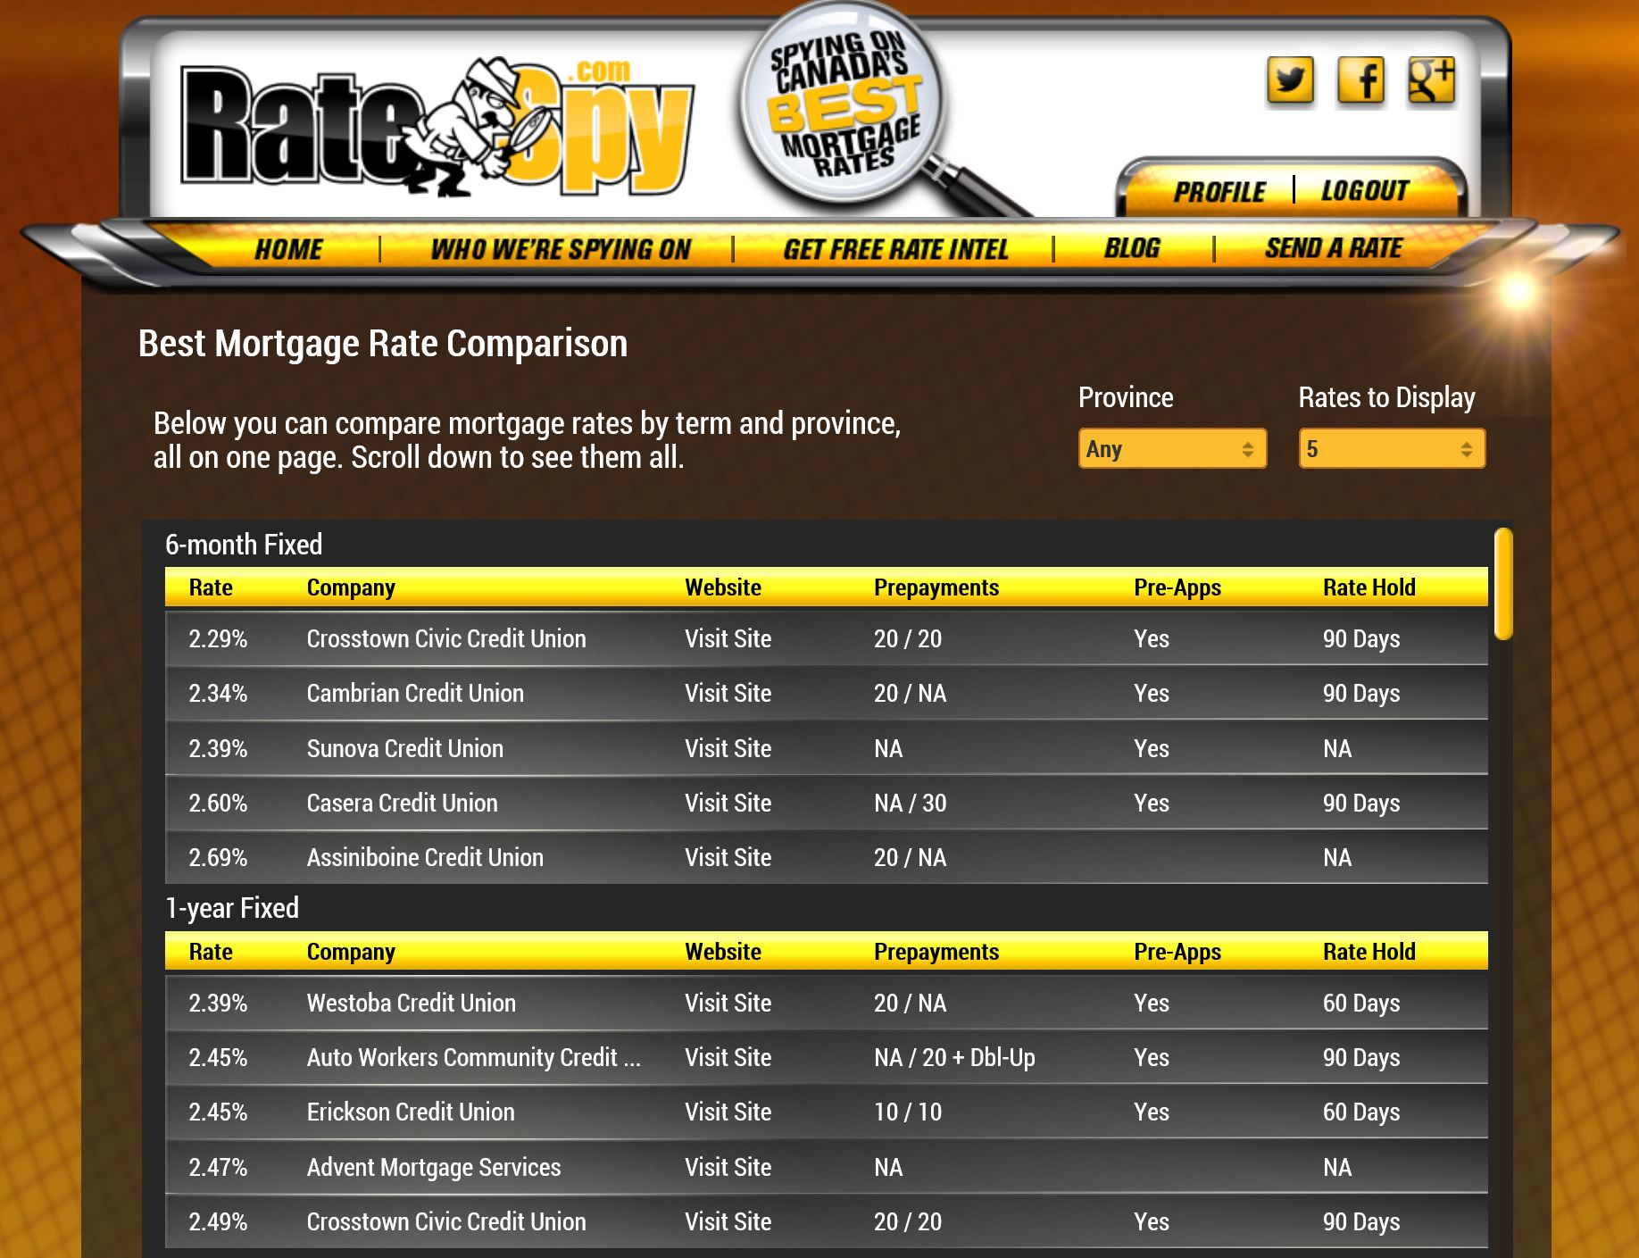This screenshot has width=1639, height=1258.
Task: Open SEND A RATE menu item
Action: 1334,248
